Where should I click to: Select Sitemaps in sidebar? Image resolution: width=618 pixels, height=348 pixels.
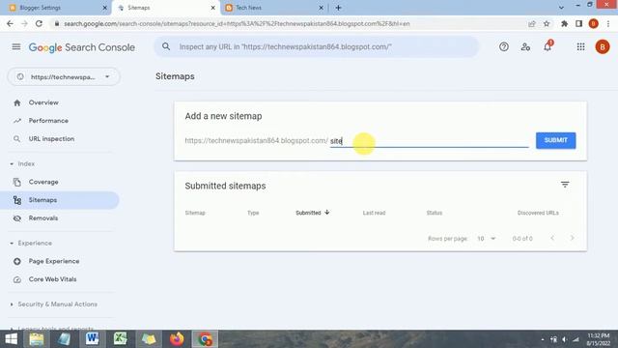59,200
